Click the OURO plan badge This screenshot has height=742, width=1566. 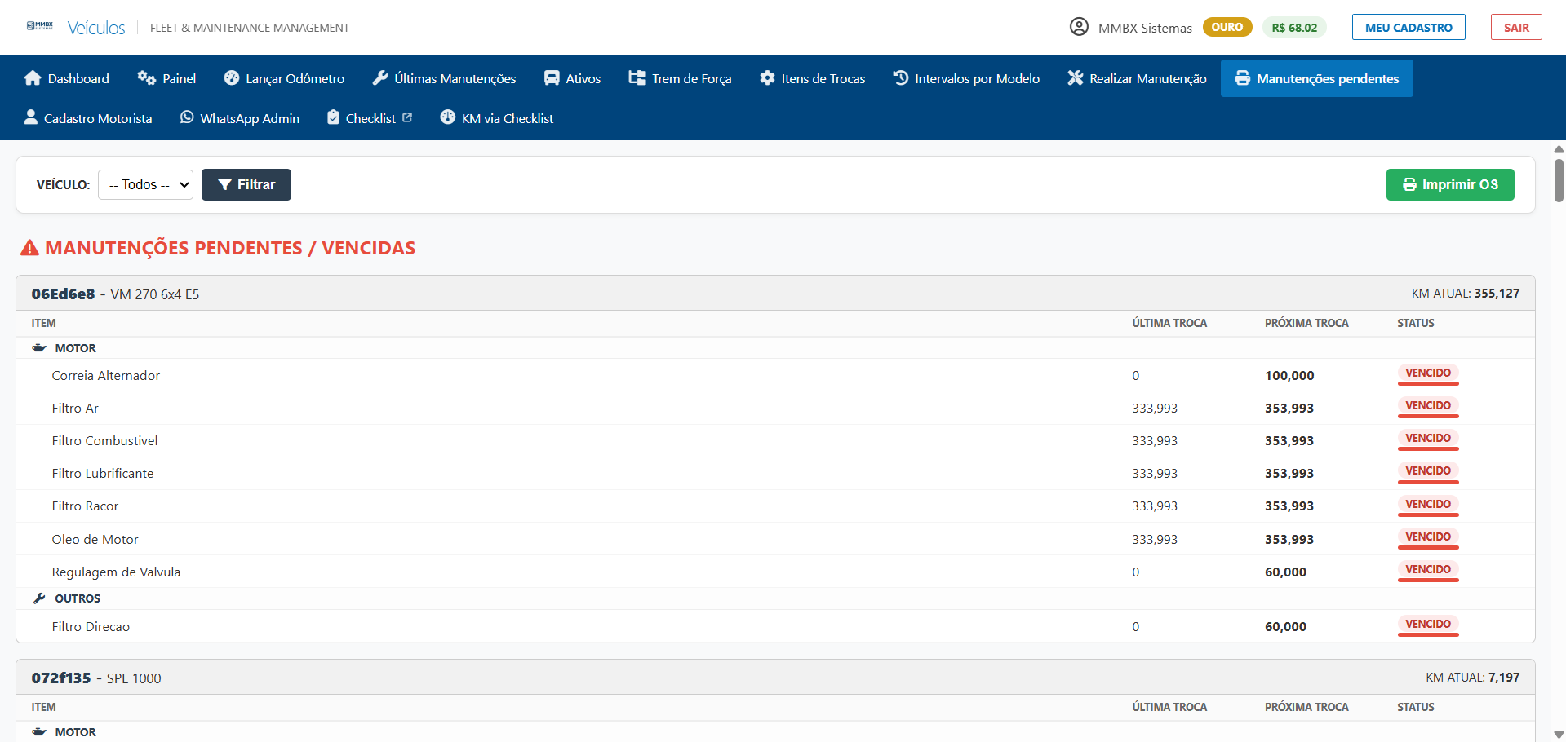click(x=1227, y=27)
